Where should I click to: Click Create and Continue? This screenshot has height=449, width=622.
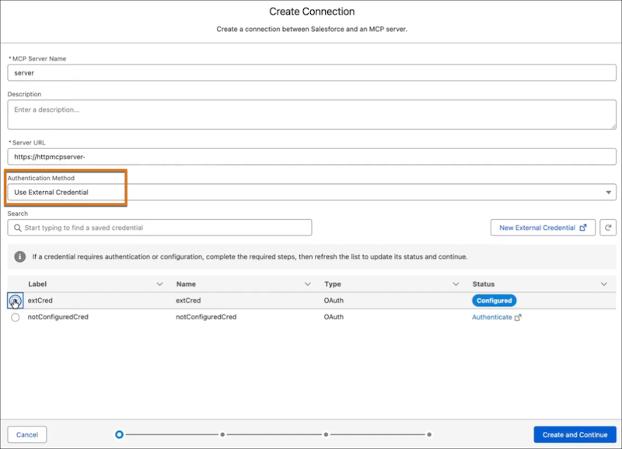coord(575,435)
